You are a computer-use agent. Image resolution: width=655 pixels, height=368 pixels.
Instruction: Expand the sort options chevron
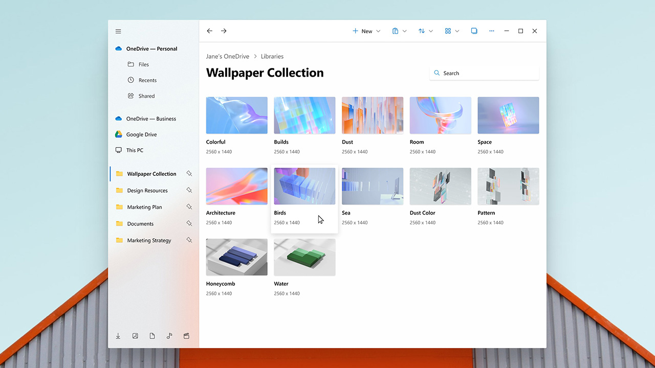click(431, 31)
